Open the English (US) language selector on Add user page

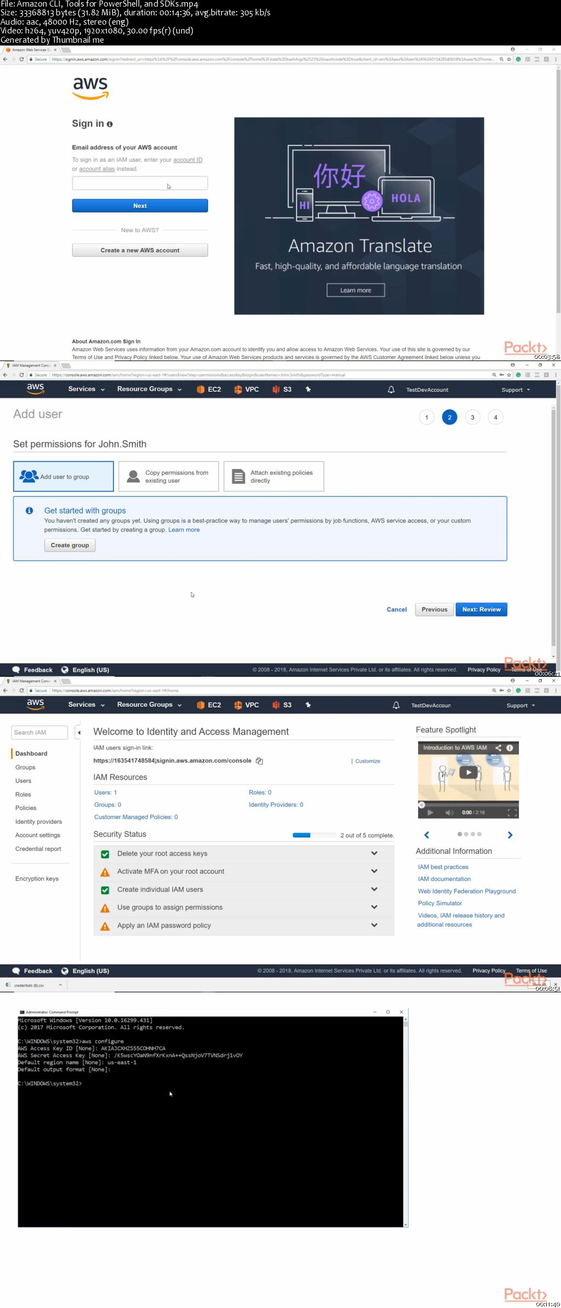(x=85, y=670)
